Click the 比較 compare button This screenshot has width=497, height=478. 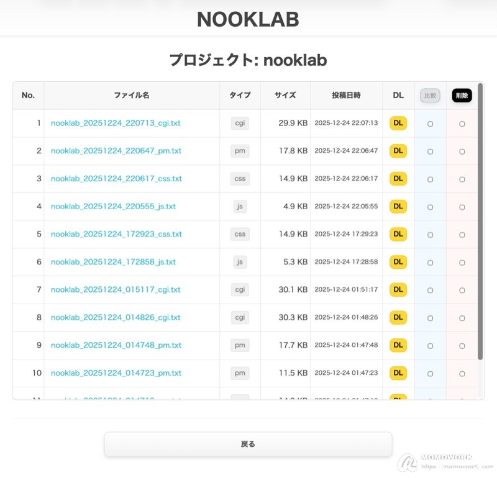tap(430, 96)
